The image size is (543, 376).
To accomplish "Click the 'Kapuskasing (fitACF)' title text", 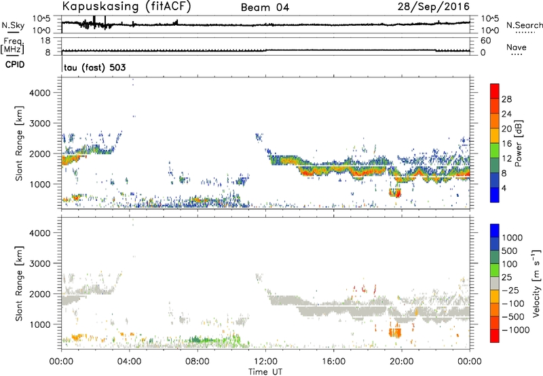I will point(126,7).
